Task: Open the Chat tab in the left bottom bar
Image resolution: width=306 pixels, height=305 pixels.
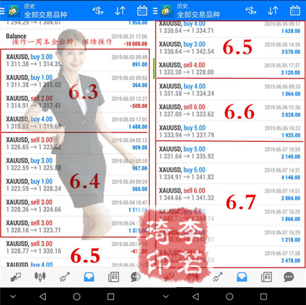Action: (x=136, y=277)
